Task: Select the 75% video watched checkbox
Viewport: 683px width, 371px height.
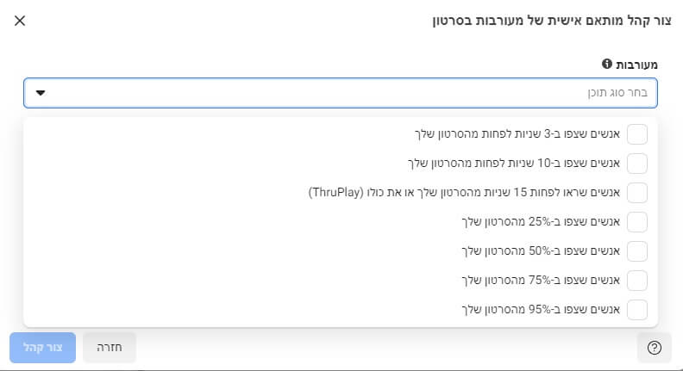Action: [x=636, y=281]
